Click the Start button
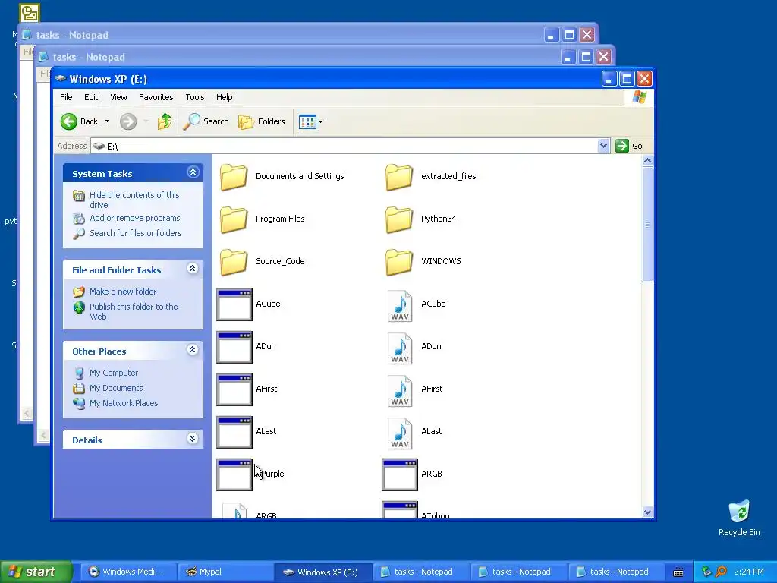 (35, 572)
